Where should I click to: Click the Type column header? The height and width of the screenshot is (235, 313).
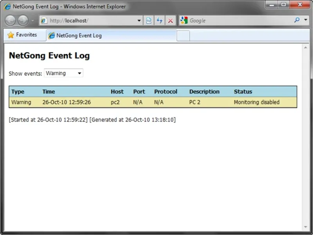18,92
